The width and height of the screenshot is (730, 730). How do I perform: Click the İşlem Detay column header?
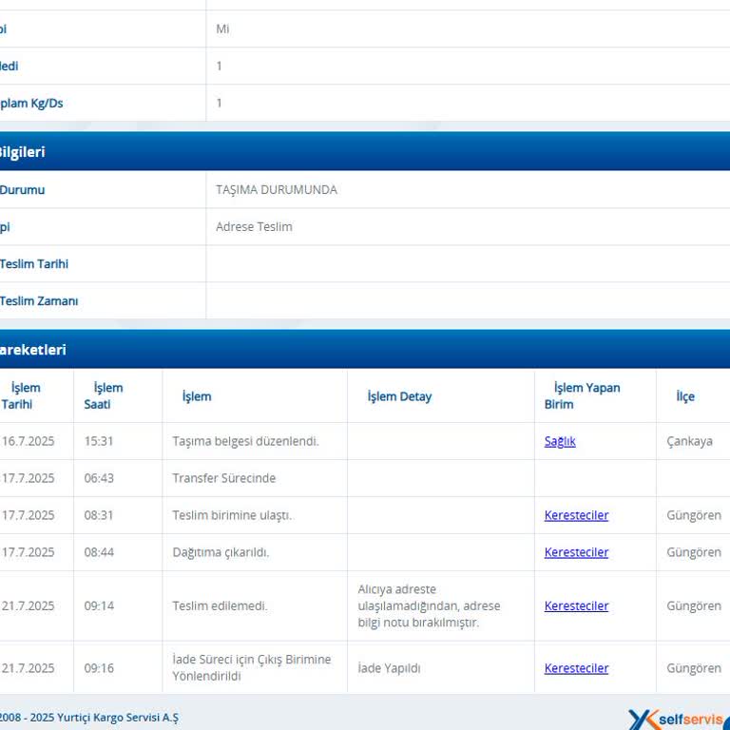(x=399, y=396)
